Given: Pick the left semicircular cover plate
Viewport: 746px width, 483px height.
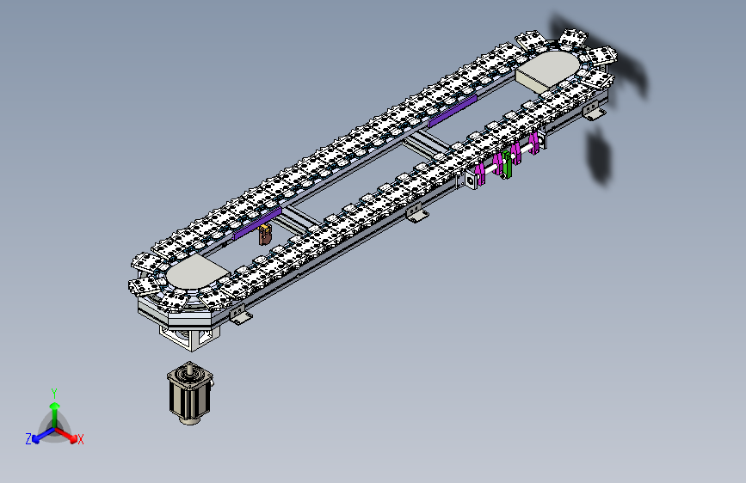Looking at the screenshot, I should coord(197,271).
